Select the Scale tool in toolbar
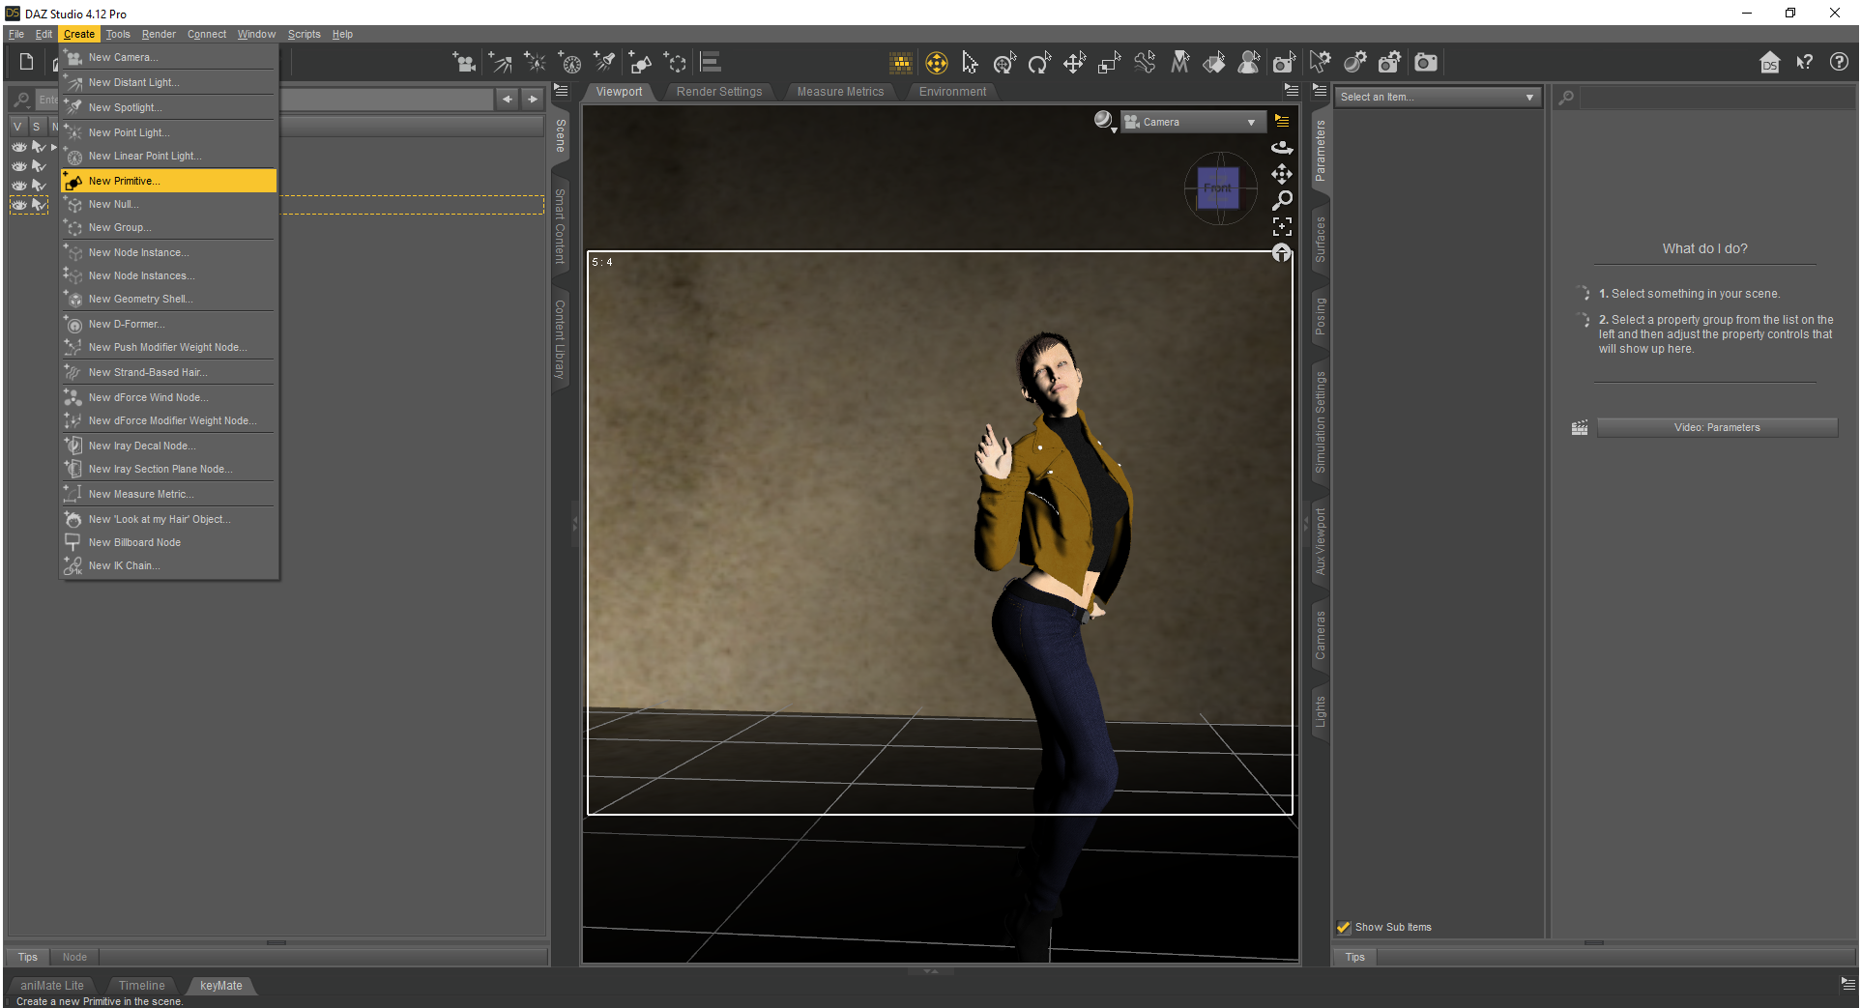 [1109, 64]
